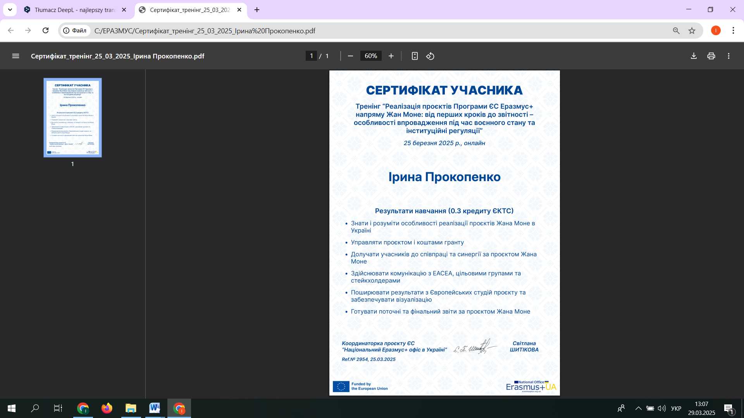Switch to the Tłumacz DeepL tab
744x418 pixels.
(76, 10)
